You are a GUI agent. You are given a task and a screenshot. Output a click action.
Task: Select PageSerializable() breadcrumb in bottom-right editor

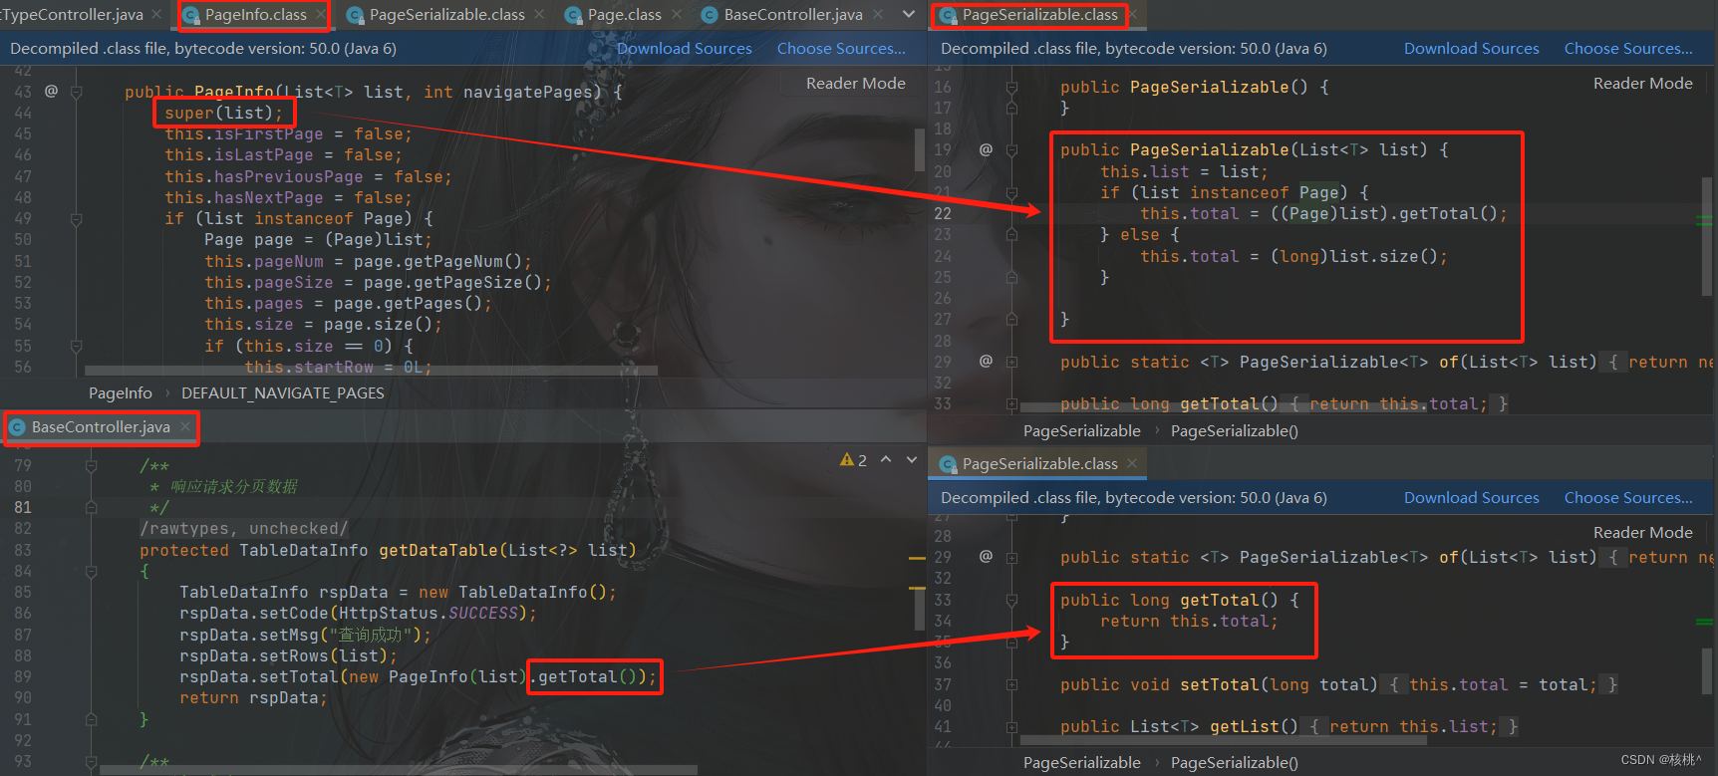1235,763
